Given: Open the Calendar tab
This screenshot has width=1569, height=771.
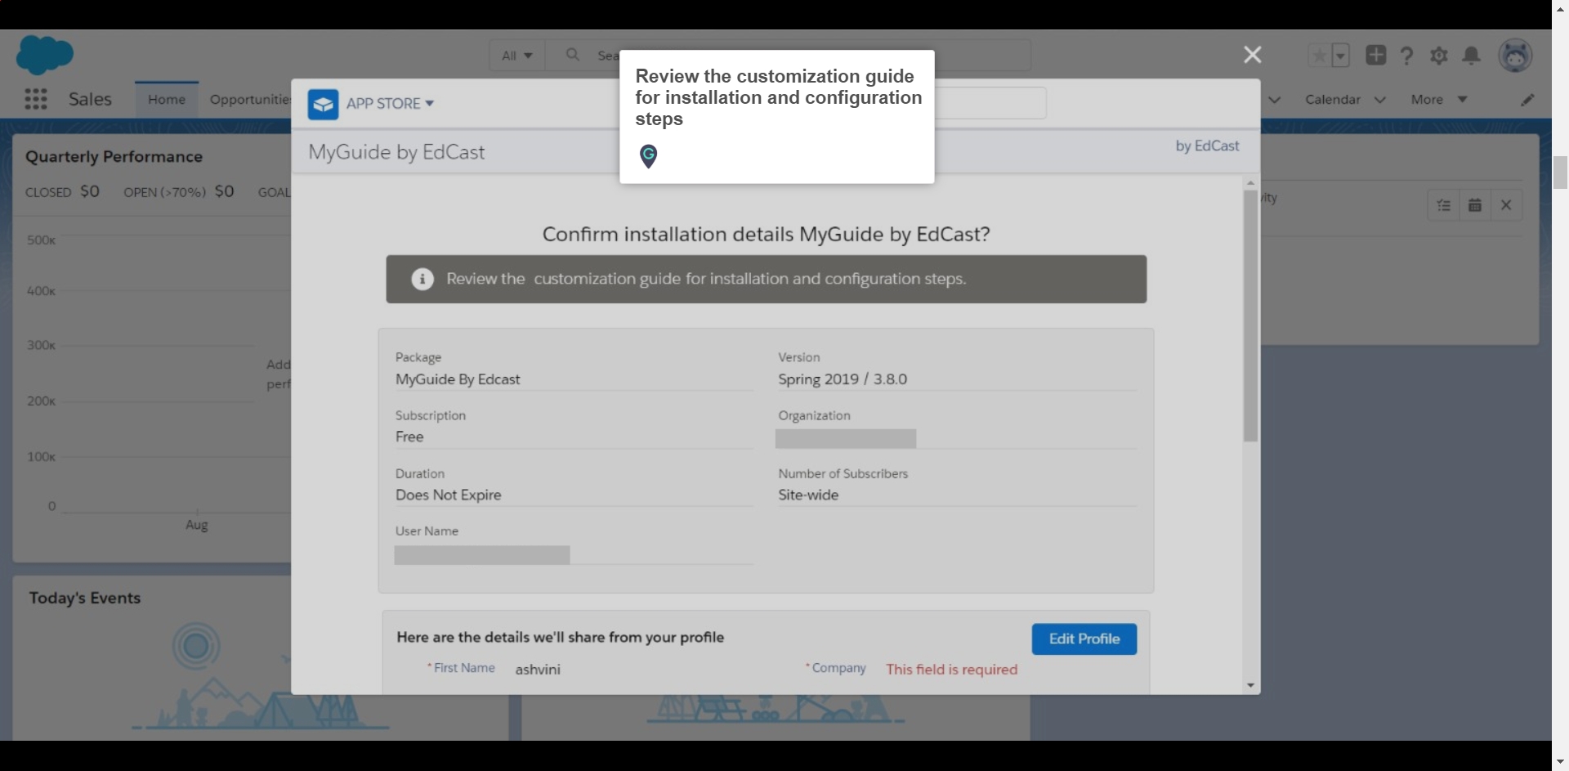Looking at the screenshot, I should 1333,99.
